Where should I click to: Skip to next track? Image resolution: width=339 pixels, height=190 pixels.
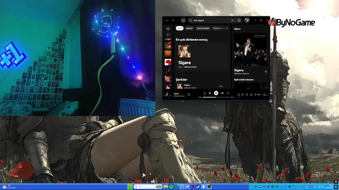tap(222, 93)
